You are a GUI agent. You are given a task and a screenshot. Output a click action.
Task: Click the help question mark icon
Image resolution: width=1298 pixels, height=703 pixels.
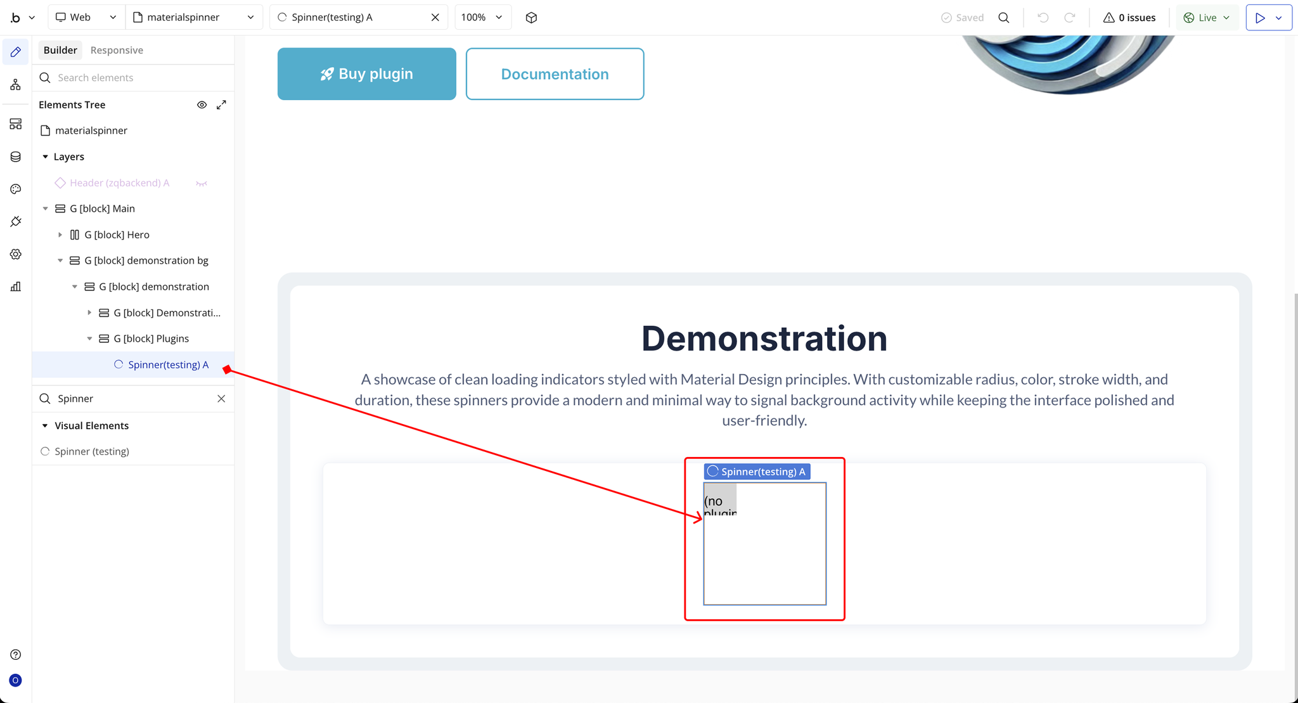[15, 654]
